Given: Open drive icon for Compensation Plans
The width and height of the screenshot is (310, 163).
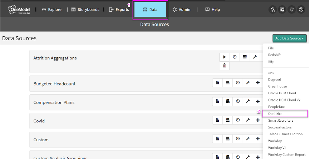Looking at the screenshot, I should (x=228, y=101).
